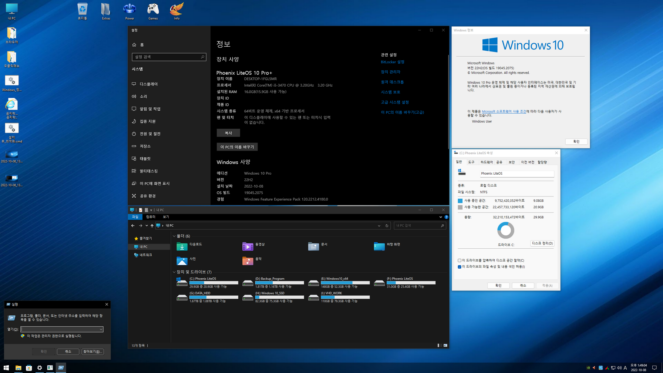This screenshot has height=373, width=663.
Task: Click 취소 in Run dialog
Action: coord(68,352)
